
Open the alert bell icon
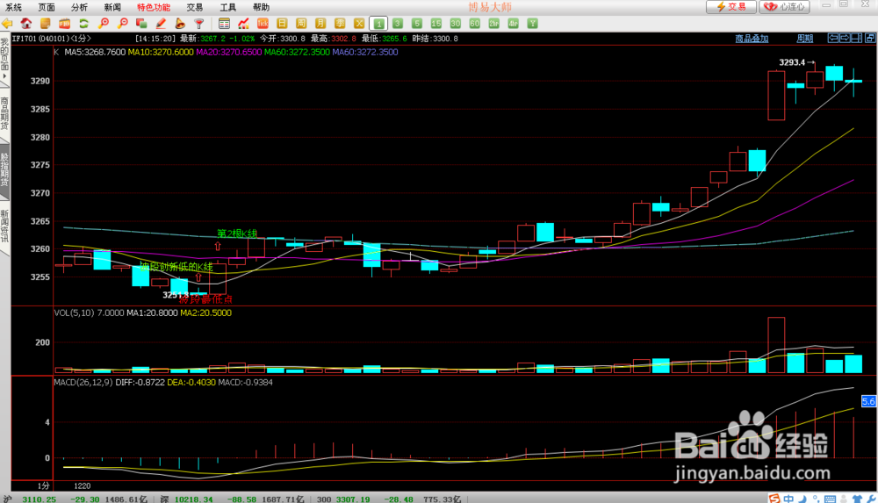pos(180,24)
